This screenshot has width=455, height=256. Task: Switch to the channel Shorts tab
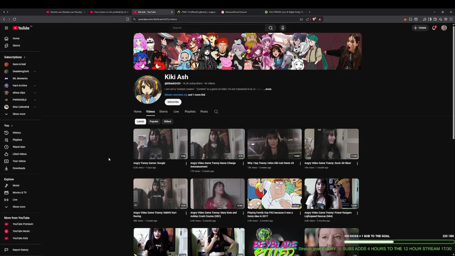point(163,112)
